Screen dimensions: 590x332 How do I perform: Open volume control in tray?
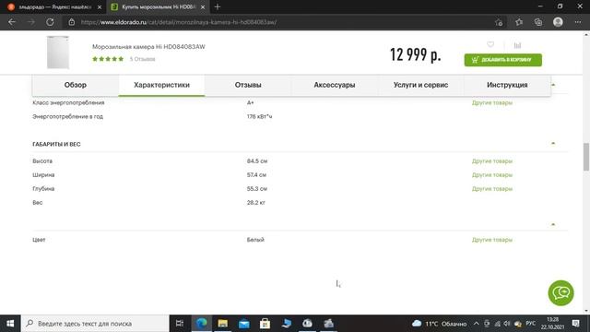507,324
